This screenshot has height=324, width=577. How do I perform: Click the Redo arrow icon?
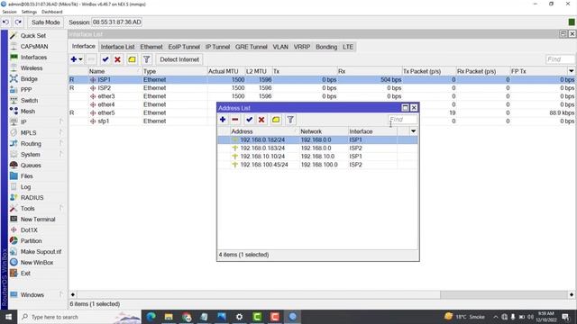(x=18, y=22)
